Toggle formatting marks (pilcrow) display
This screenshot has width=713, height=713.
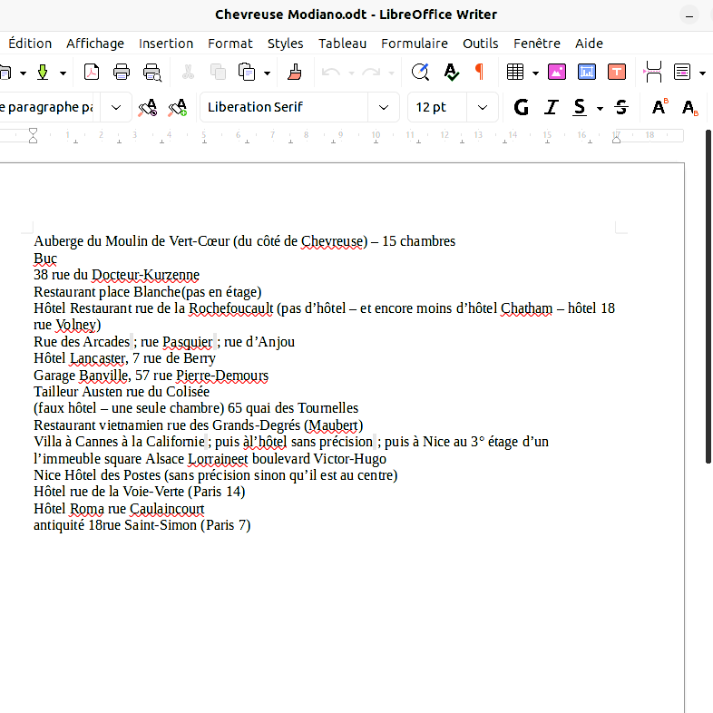click(x=479, y=73)
